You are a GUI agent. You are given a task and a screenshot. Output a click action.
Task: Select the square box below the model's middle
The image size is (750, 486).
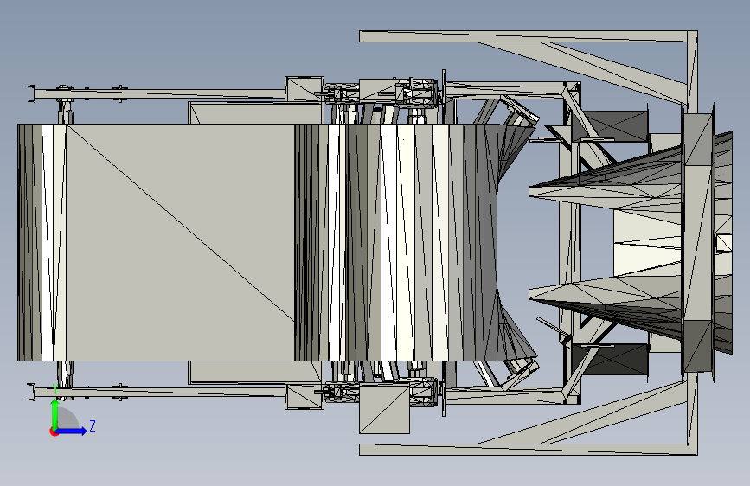pos(384,408)
